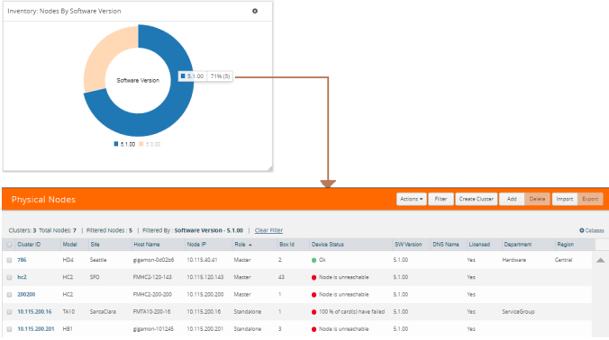Click the Create Cluster button
The height and width of the screenshot is (340, 609).
477,199
